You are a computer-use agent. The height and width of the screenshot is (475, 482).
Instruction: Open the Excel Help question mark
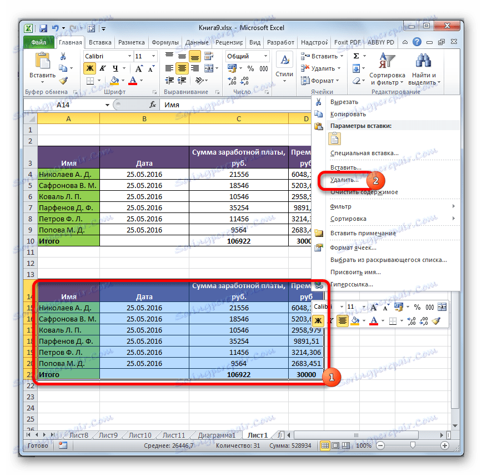tap(417, 42)
